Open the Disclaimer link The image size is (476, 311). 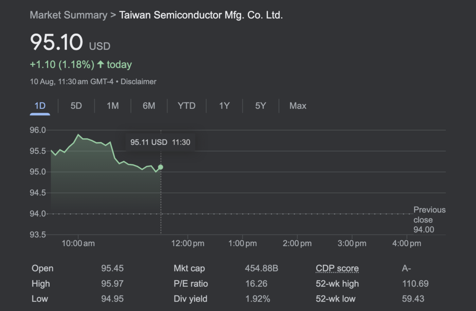tap(138, 82)
